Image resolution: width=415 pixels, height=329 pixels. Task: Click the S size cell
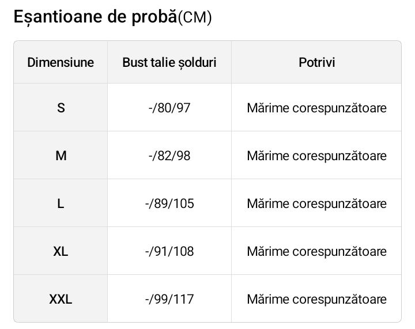[61, 108]
